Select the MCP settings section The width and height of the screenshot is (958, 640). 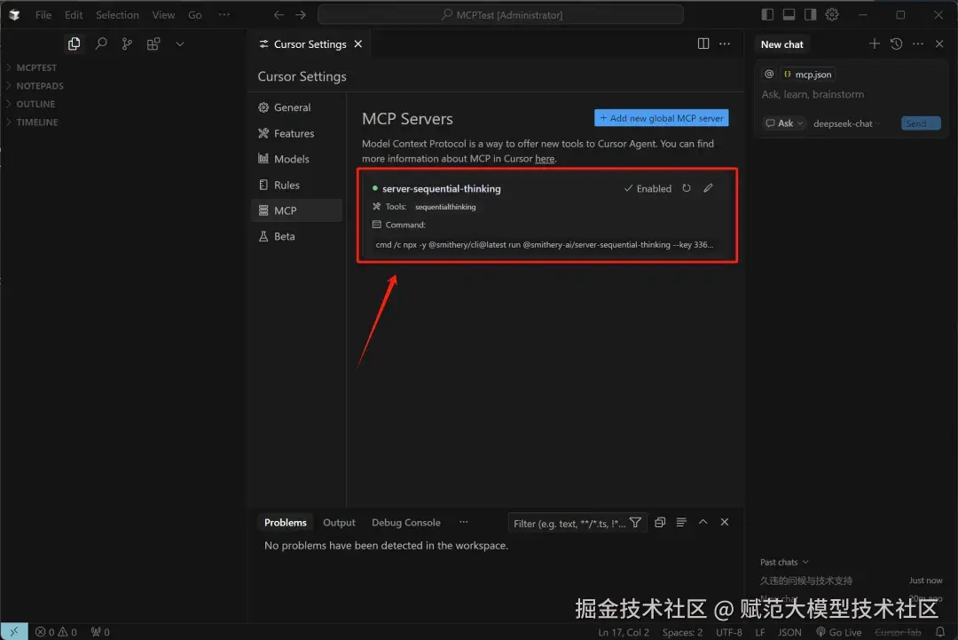tap(297, 210)
